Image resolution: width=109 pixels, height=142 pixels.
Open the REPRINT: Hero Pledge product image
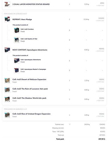[7, 19]
